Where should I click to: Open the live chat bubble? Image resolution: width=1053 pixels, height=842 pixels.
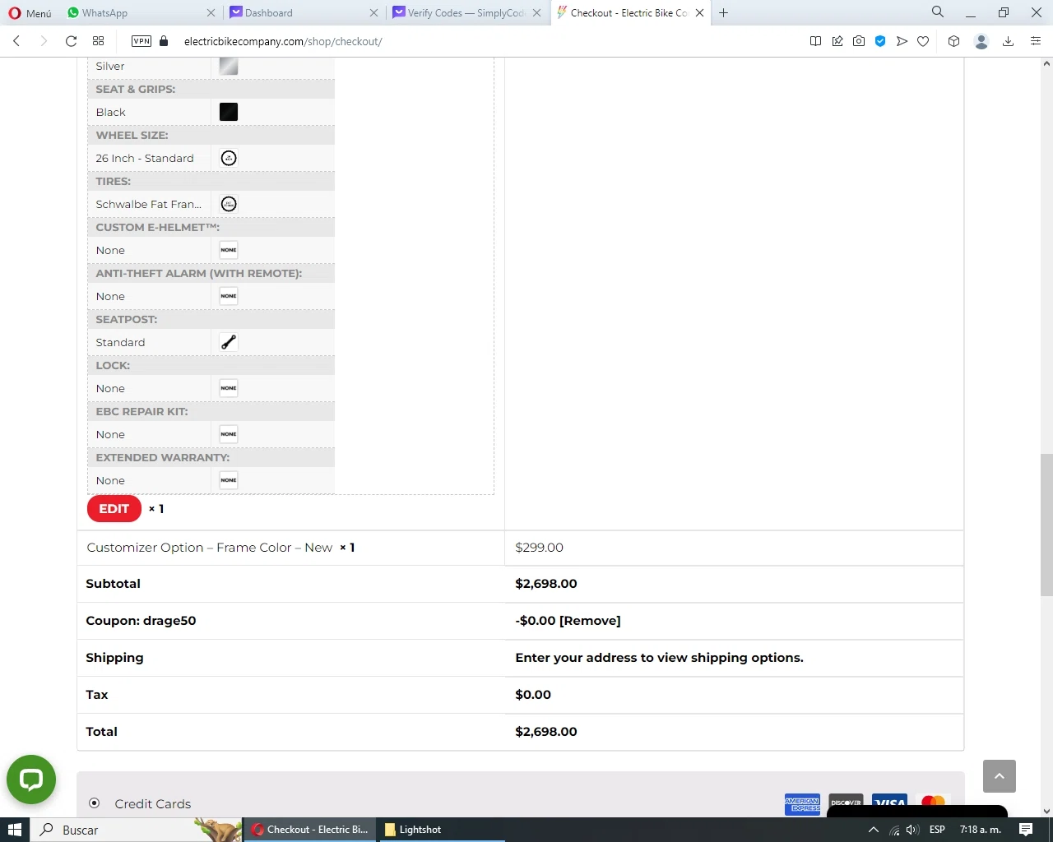31,780
